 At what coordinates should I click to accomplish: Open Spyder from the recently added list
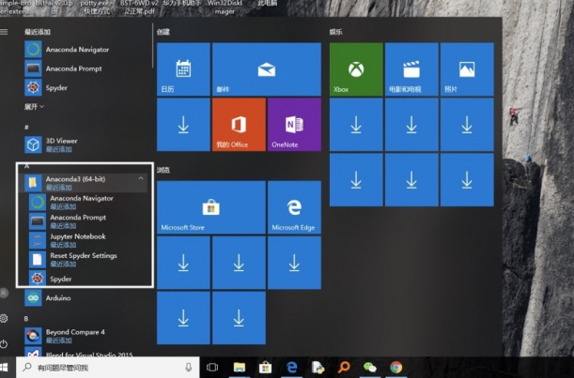pos(86,87)
